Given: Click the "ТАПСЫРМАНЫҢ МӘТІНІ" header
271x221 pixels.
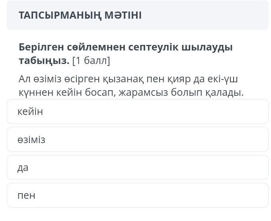Looking at the screenshot, I should pyautogui.click(x=80, y=16).
